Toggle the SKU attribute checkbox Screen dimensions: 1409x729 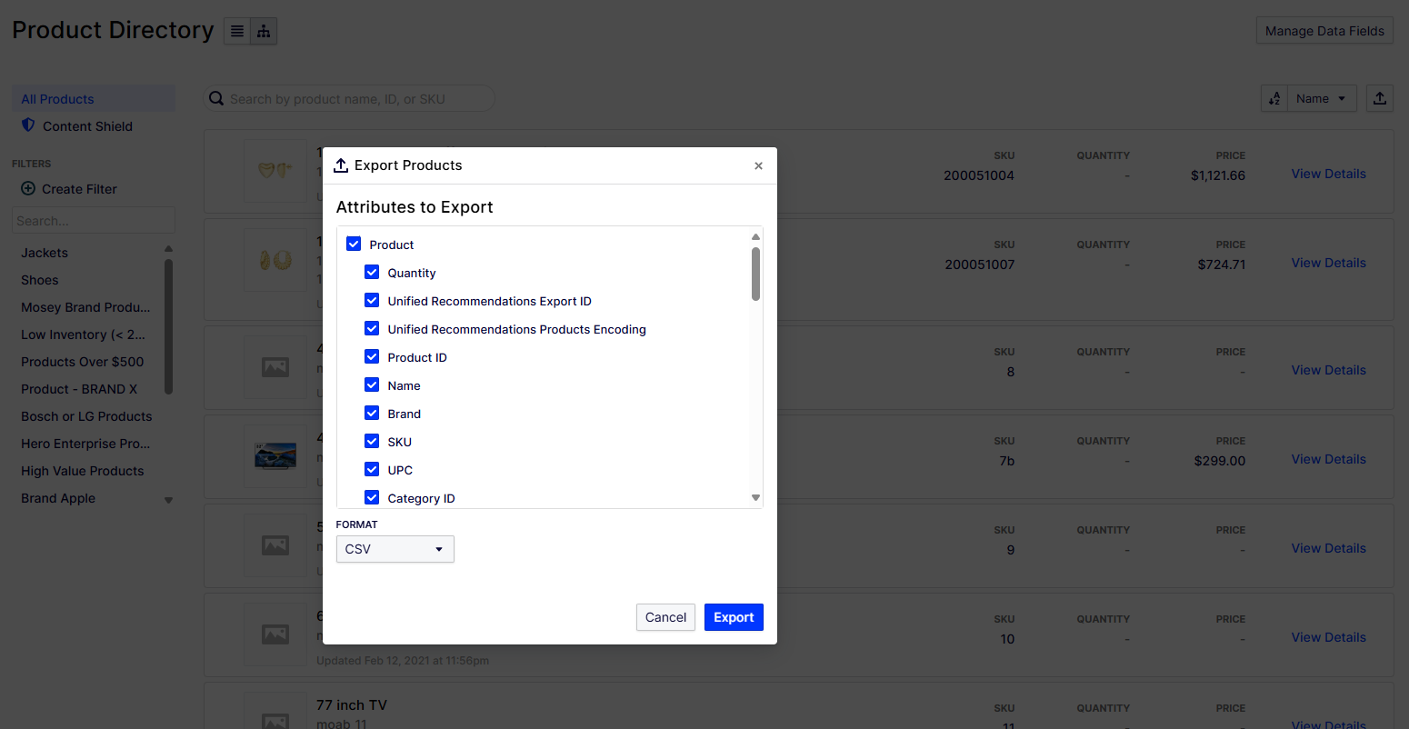[x=372, y=441]
